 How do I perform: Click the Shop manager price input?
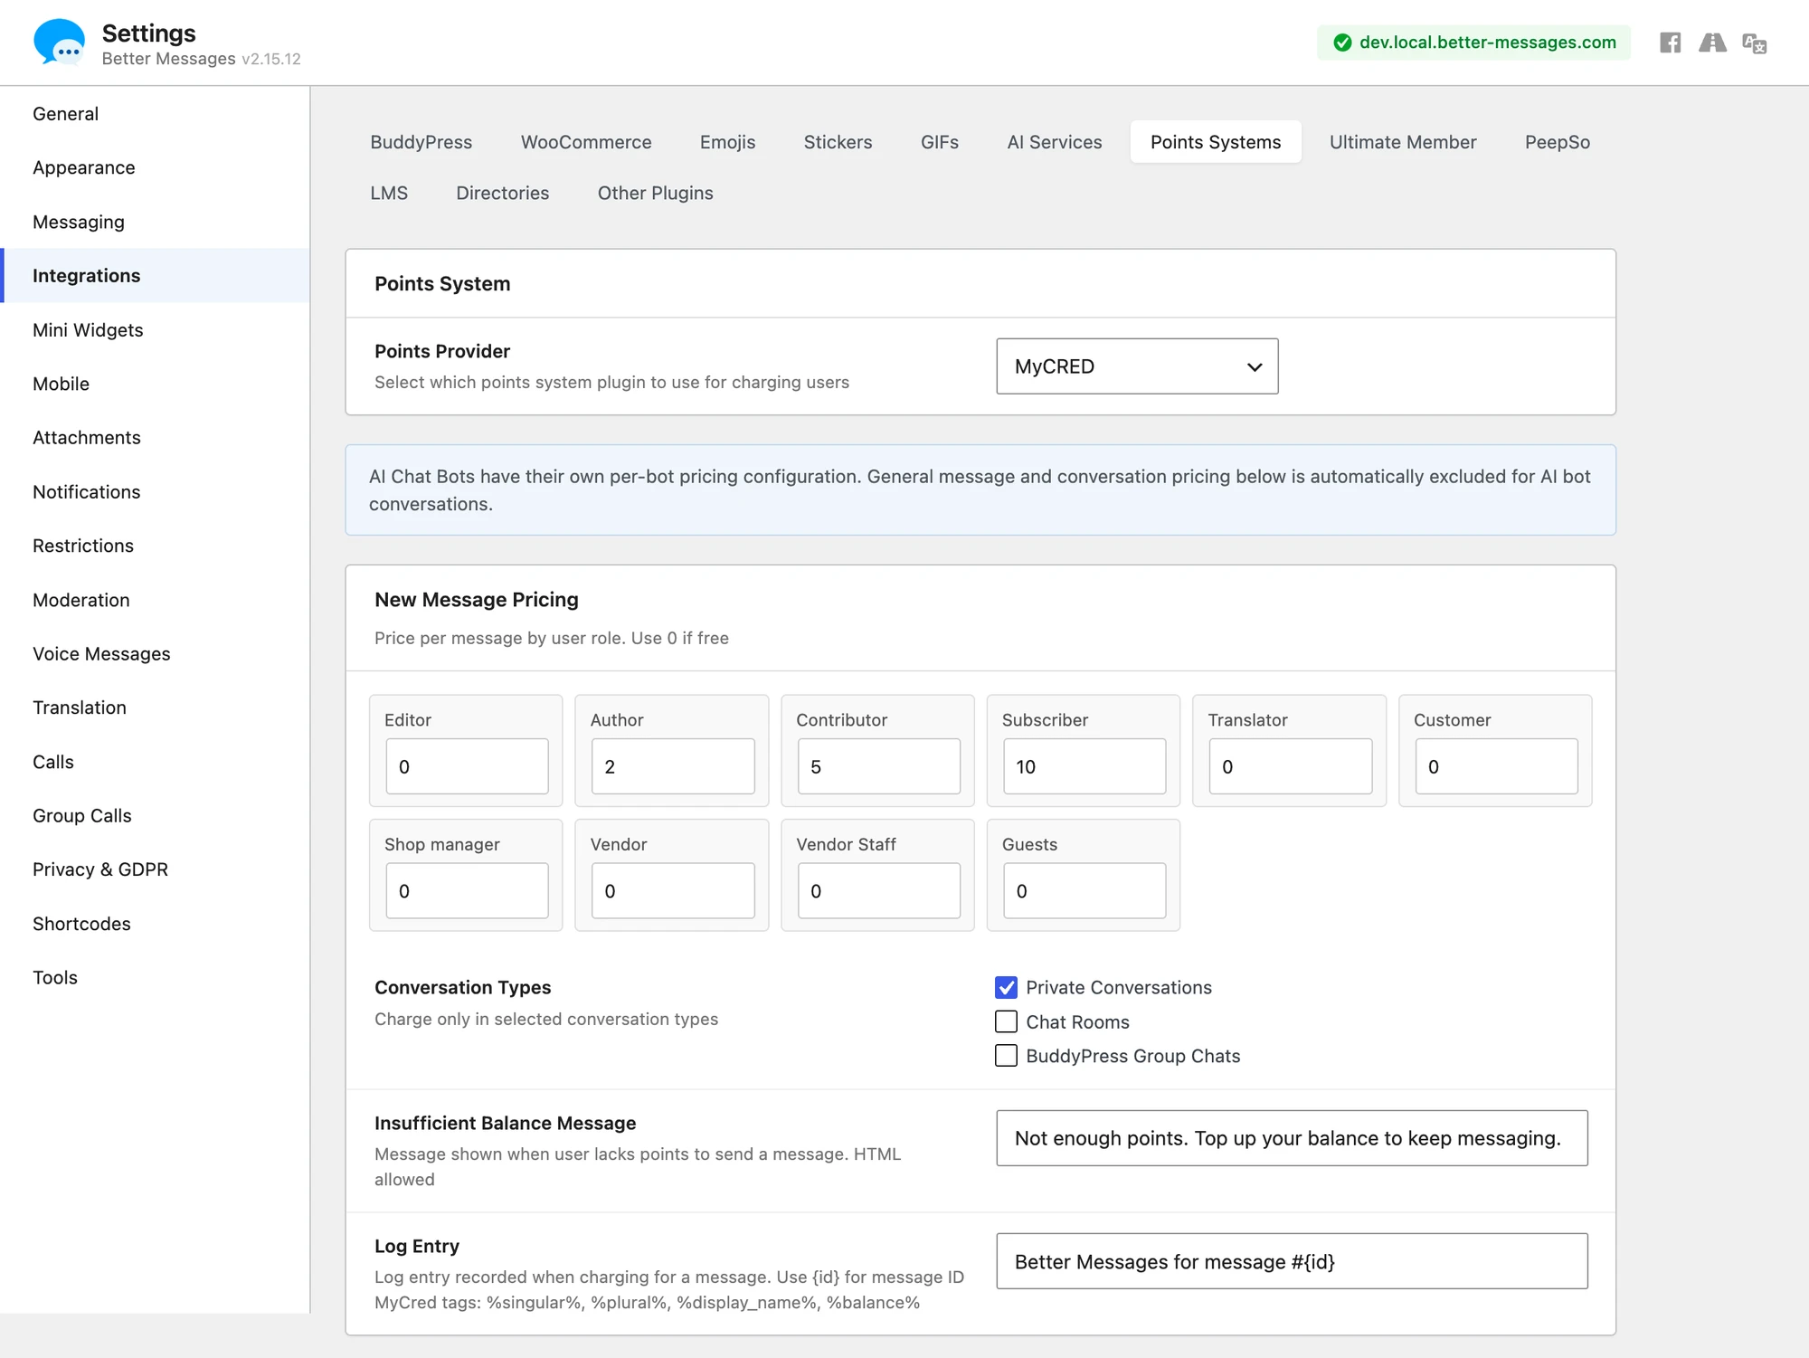(x=467, y=890)
